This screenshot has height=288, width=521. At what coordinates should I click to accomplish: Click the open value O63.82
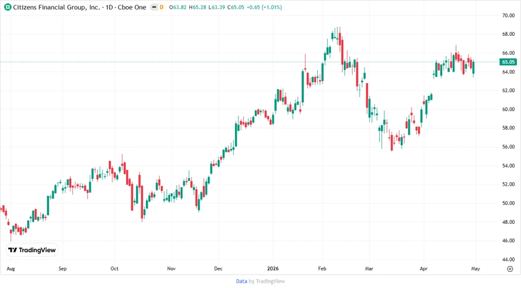point(178,8)
